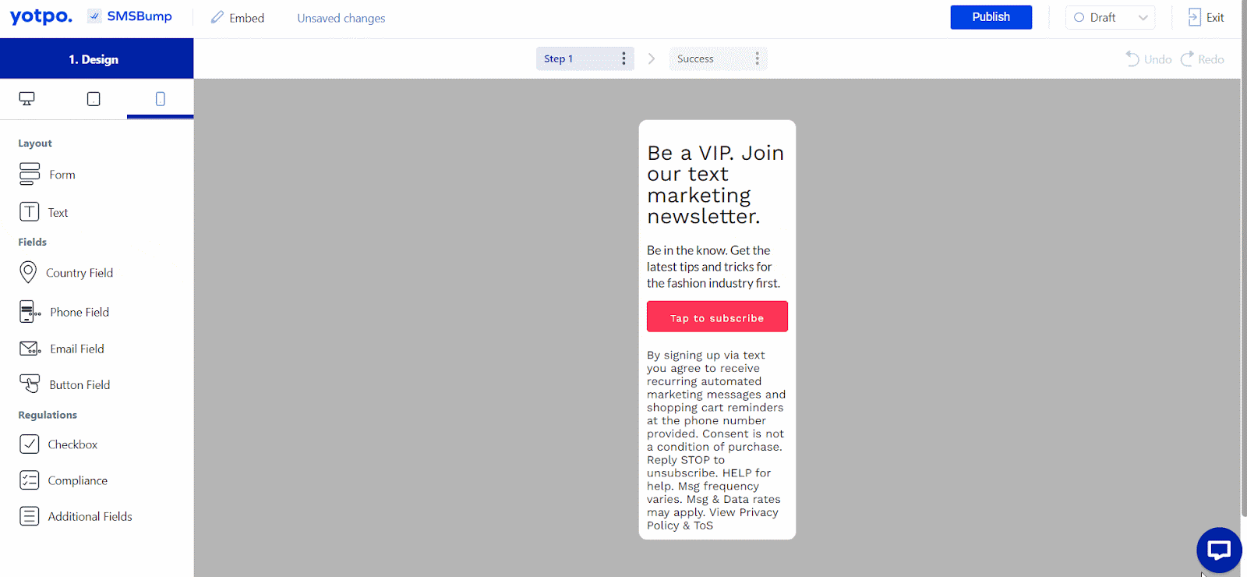
Task: Open Step 1 options menu
Action: pos(623,58)
